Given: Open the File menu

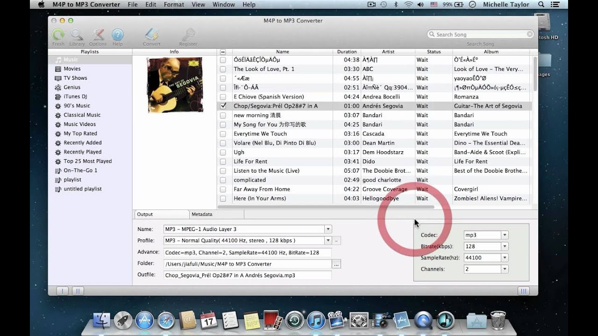Looking at the screenshot, I should click(x=133, y=5).
